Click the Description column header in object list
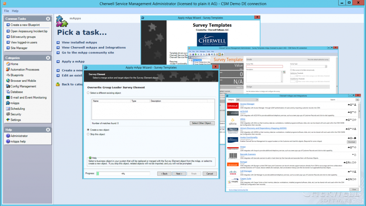The width and height of the screenshot is (366, 206). point(178,101)
